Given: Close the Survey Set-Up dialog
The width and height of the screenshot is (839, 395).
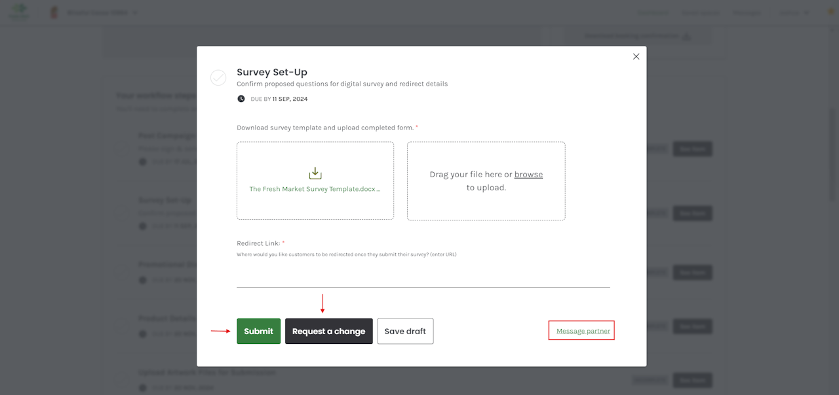Looking at the screenshot, I should coord(636,57).
